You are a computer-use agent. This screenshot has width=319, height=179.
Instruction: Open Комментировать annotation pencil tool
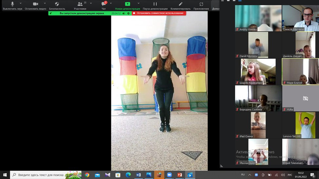click(180, 6)
